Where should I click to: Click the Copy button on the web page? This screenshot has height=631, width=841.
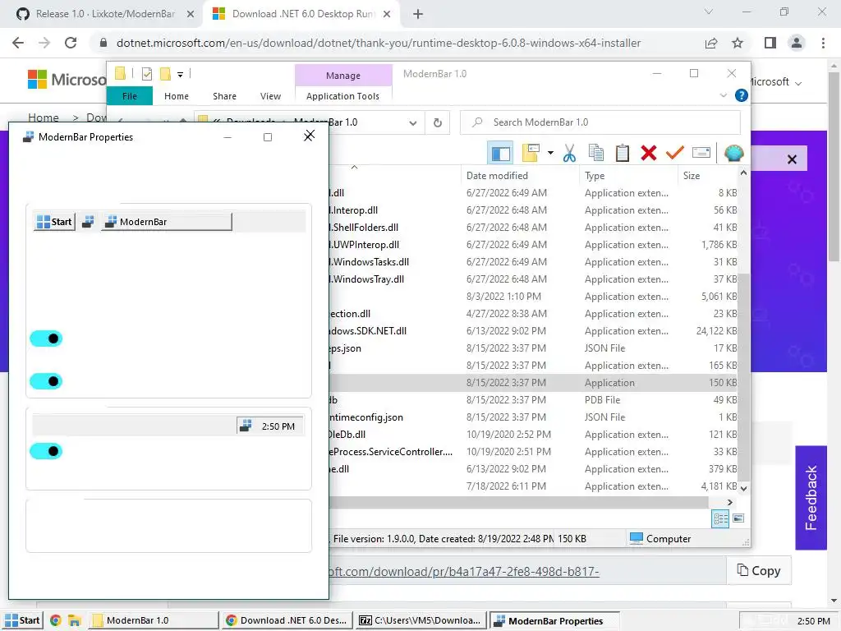click(x=758, y=570)
